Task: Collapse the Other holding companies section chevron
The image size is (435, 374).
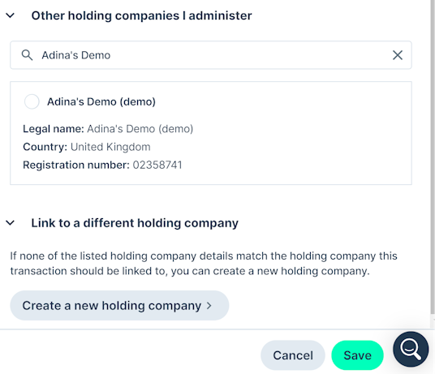Action: point(11,15)
